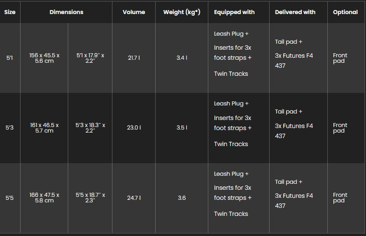Select the 24.7 l volume value
The height and width of the screenshot is (236, 366).
pos(134,198)
